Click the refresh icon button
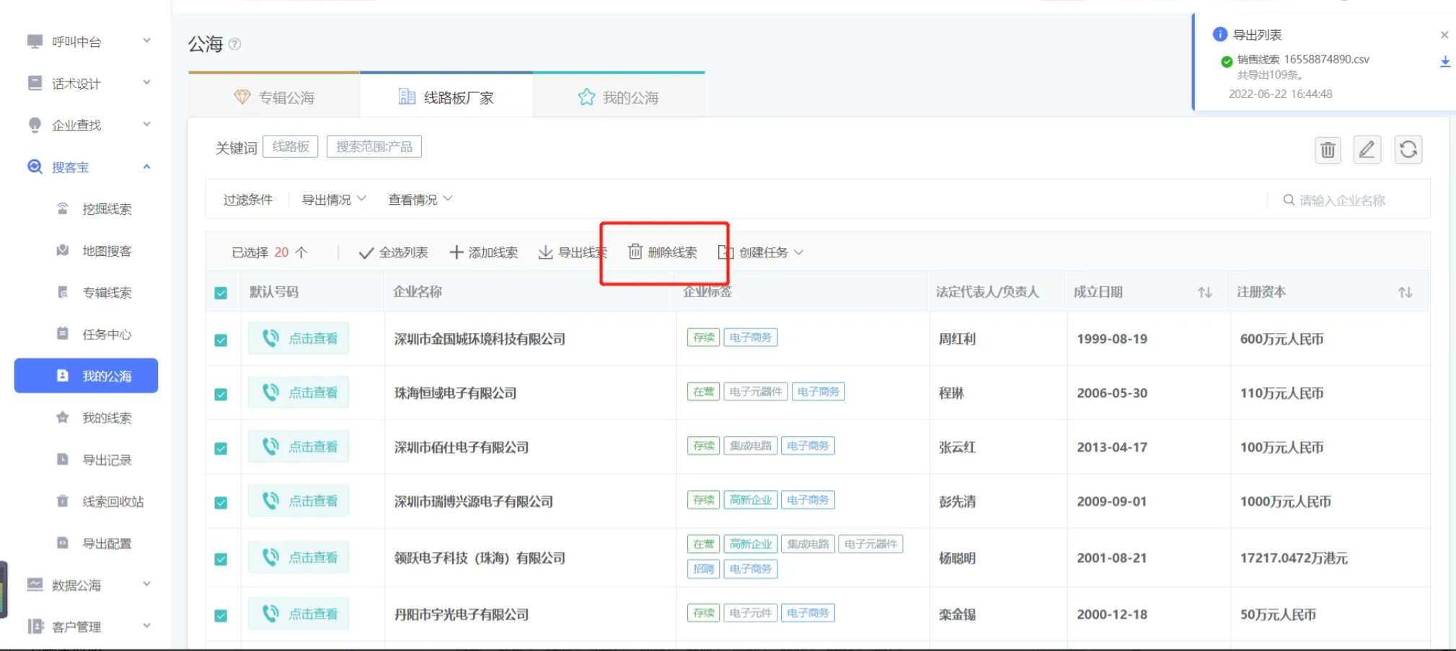The image size is (1456, 651). (1408, 150)
